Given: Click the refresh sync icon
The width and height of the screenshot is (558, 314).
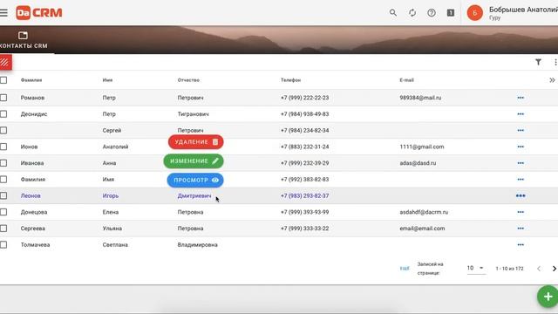Looking at the screenshot, I should (412, 13).
